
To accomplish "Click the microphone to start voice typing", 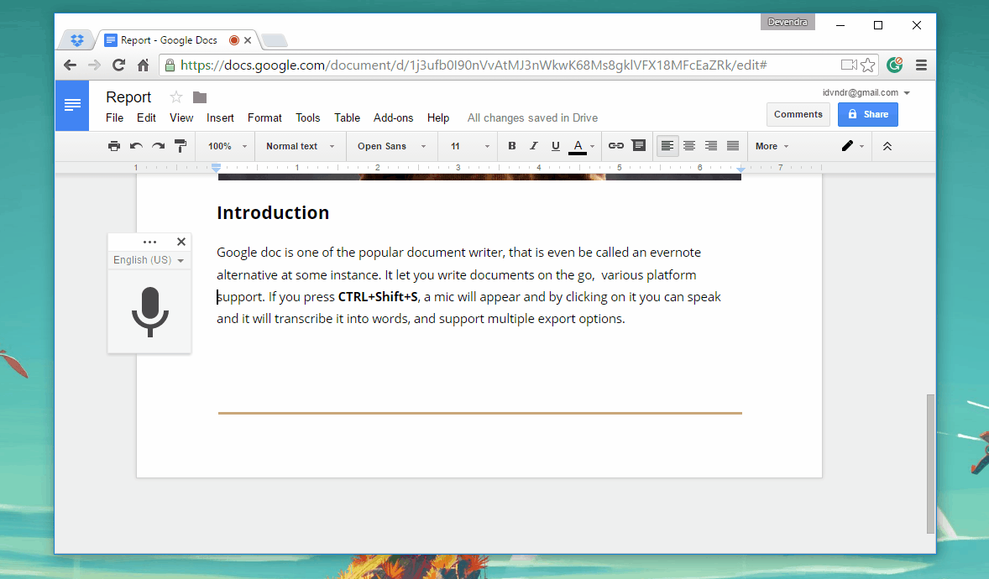I will click(x=149, y=311).
